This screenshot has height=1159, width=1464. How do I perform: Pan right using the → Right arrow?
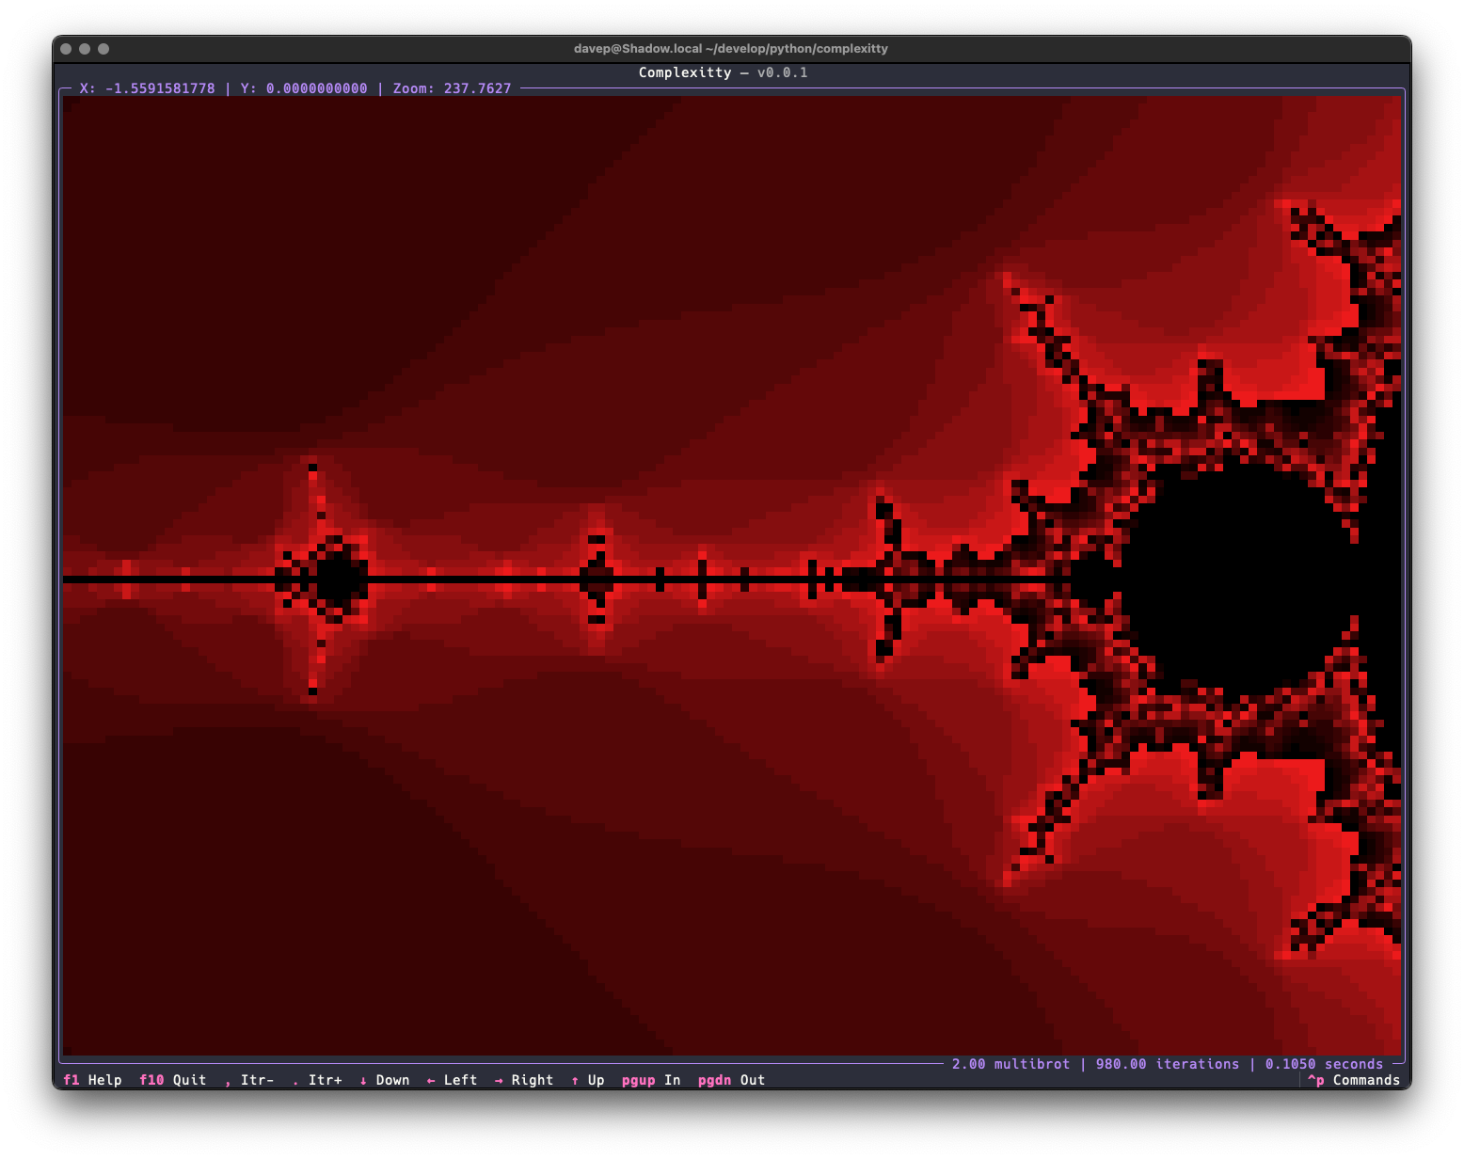click(x=524, y=1080)
